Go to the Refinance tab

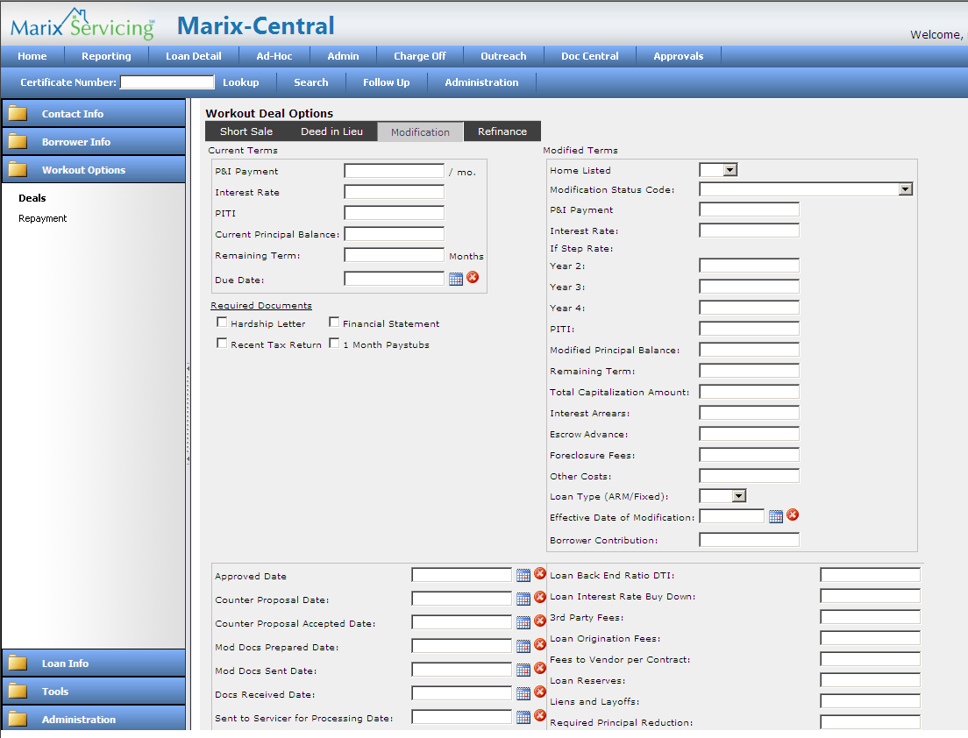[x=502, y=131]
